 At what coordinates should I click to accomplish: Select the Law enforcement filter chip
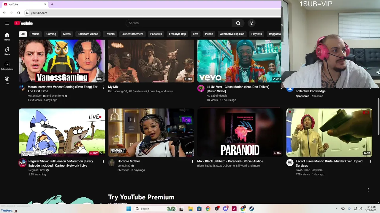coord(132,34)
